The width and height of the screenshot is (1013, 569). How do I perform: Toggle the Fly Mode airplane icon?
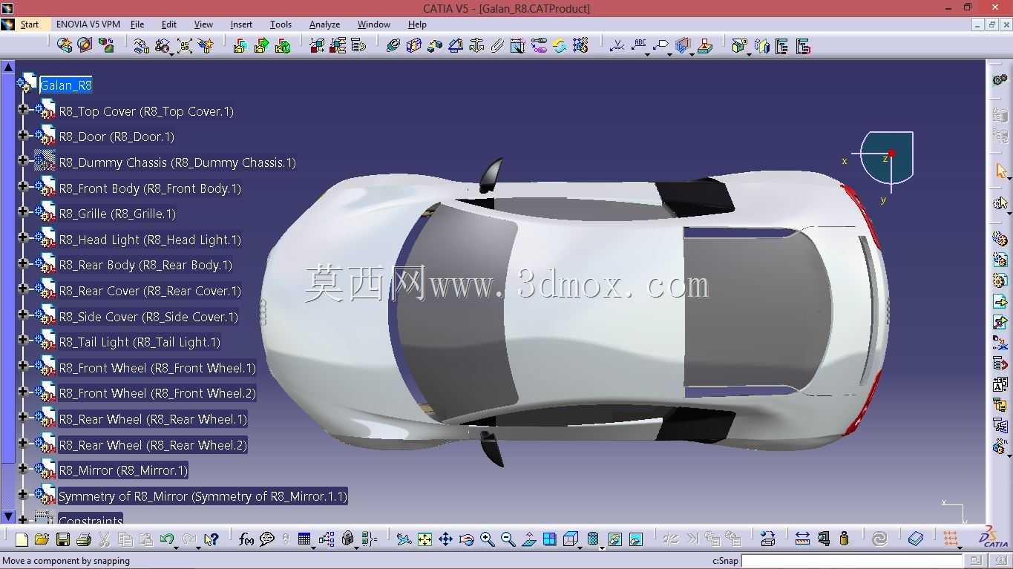(x=404, y=539)
